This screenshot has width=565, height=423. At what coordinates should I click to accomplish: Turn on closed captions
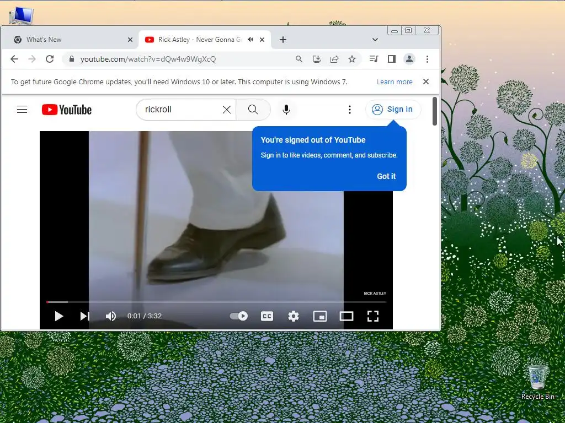(267, 316)
